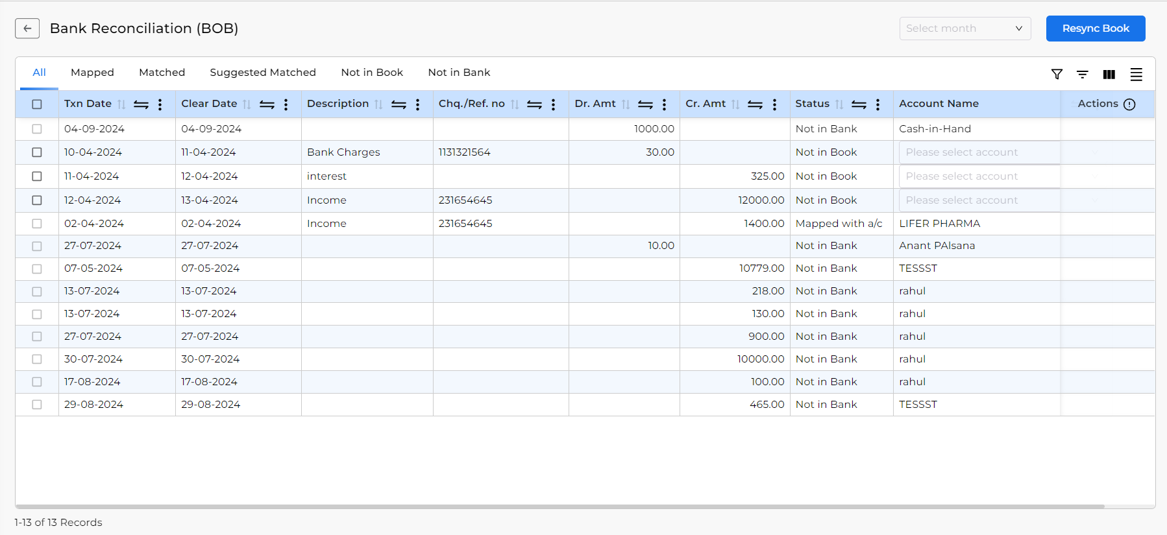Viewport: 1167px width, 535px height.
Task: Sort by Cr. Amt column arrows
Action: [735, 104]
